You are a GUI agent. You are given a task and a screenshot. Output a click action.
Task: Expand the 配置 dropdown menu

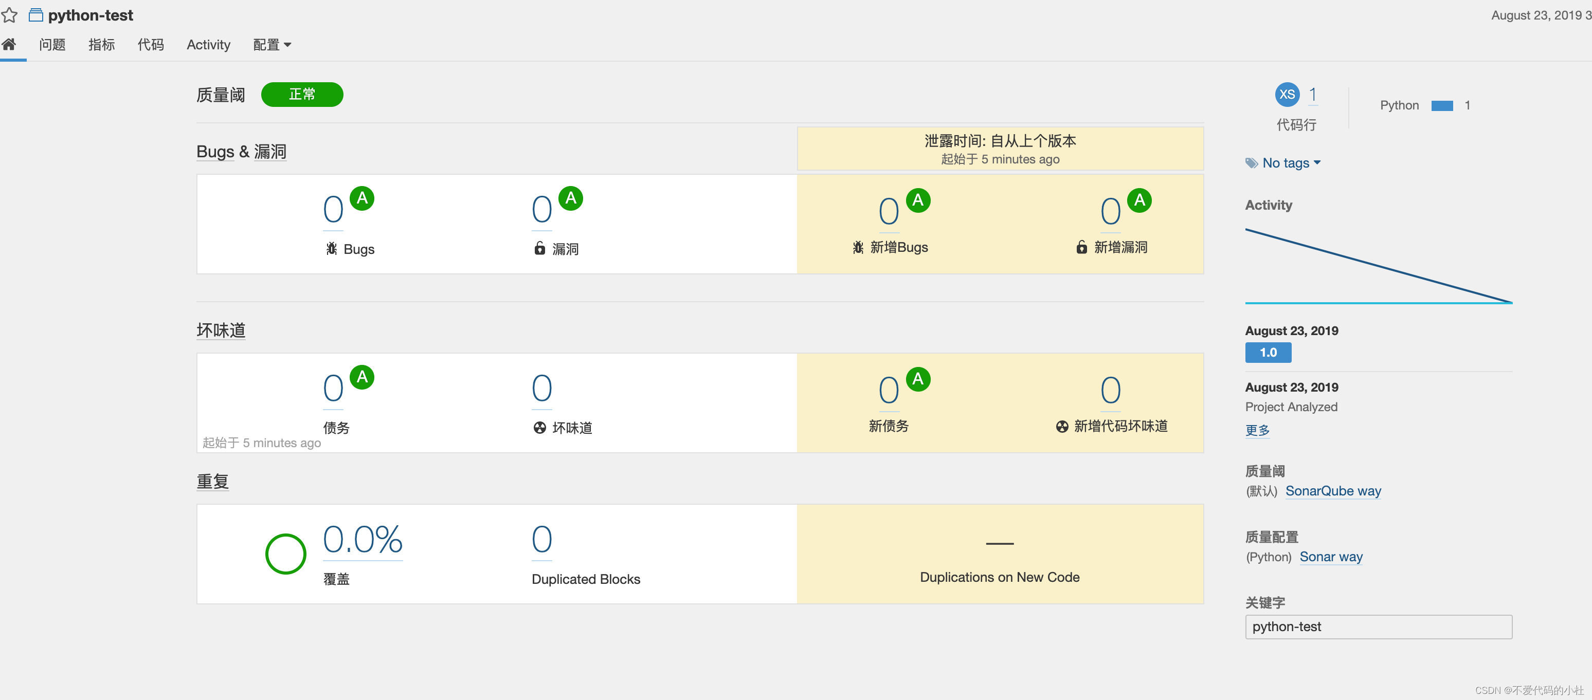tap(272, 45)
